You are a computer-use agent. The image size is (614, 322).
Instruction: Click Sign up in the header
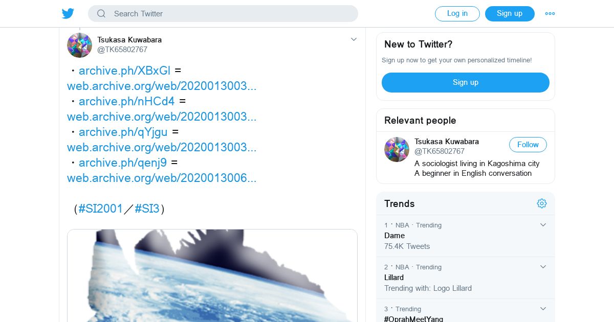(x=510, y=14)
